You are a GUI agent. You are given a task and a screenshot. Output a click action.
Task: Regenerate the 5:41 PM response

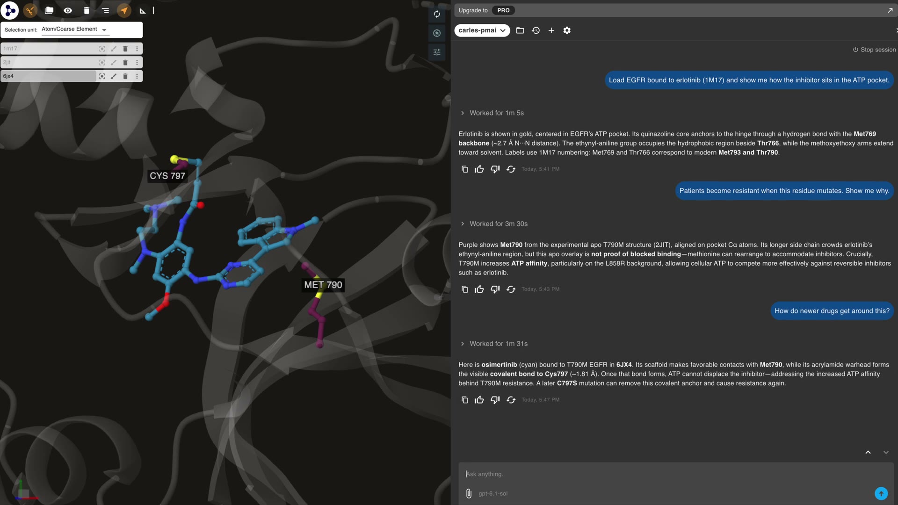click(x=511, y=169)
